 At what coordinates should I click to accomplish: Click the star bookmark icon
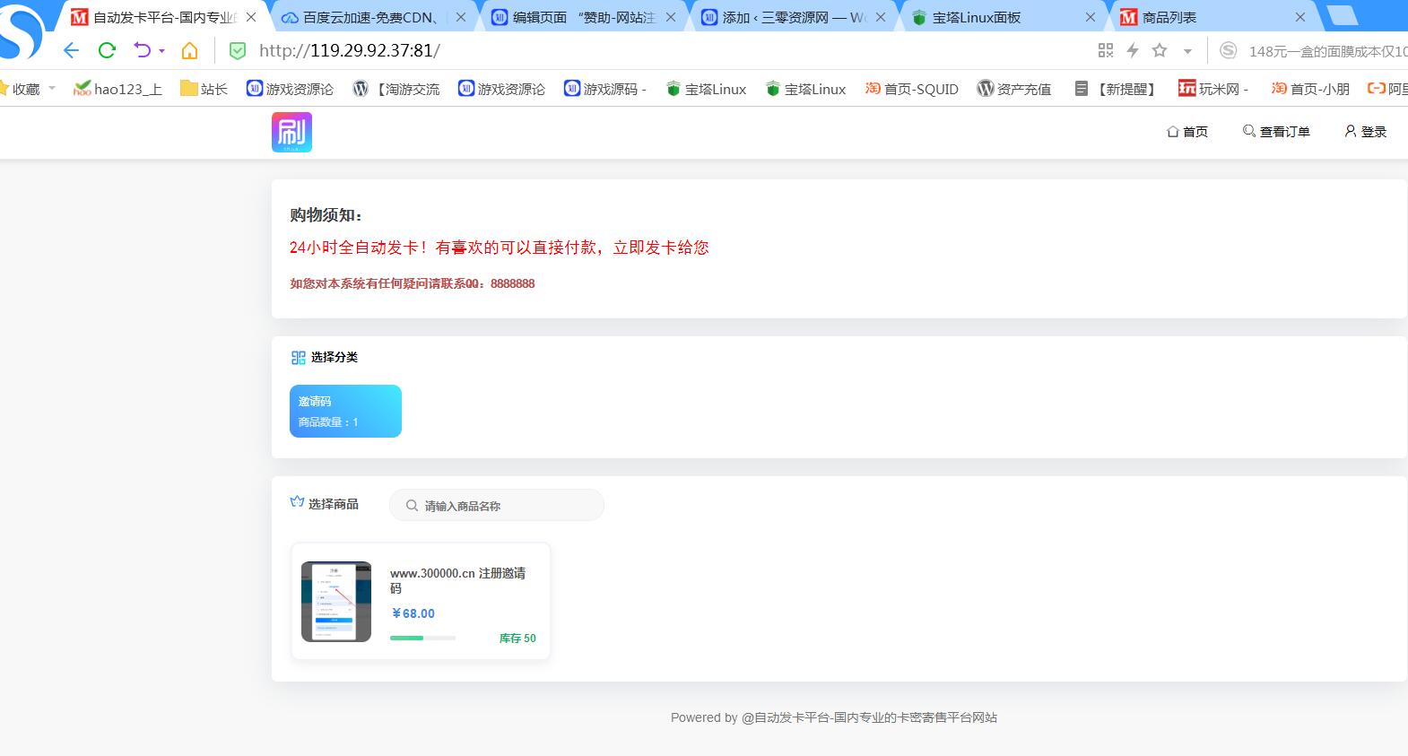click(1160, 51)
